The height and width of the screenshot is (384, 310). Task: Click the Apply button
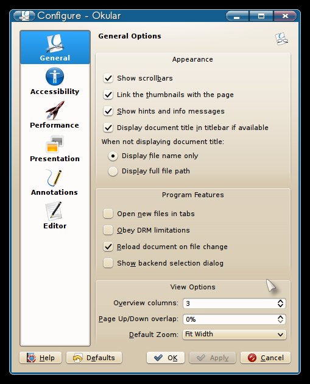(x=213, y=358)
